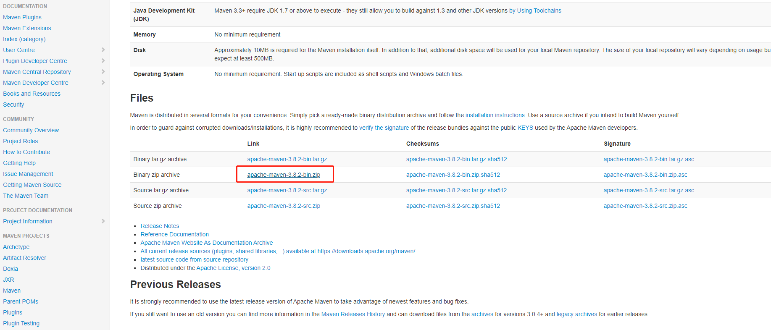Open apache-maven-3.8.2-bin.zip.sha512 checksum

(453, 175)
